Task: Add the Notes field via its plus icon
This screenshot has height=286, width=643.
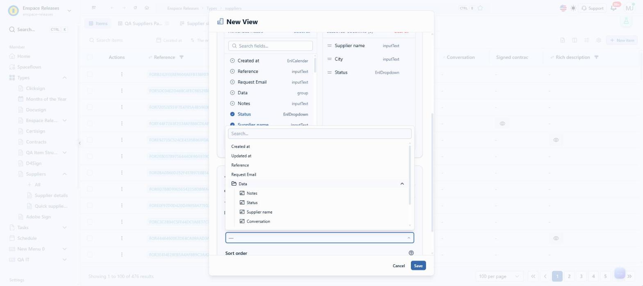Action: (x=233, y=104)
